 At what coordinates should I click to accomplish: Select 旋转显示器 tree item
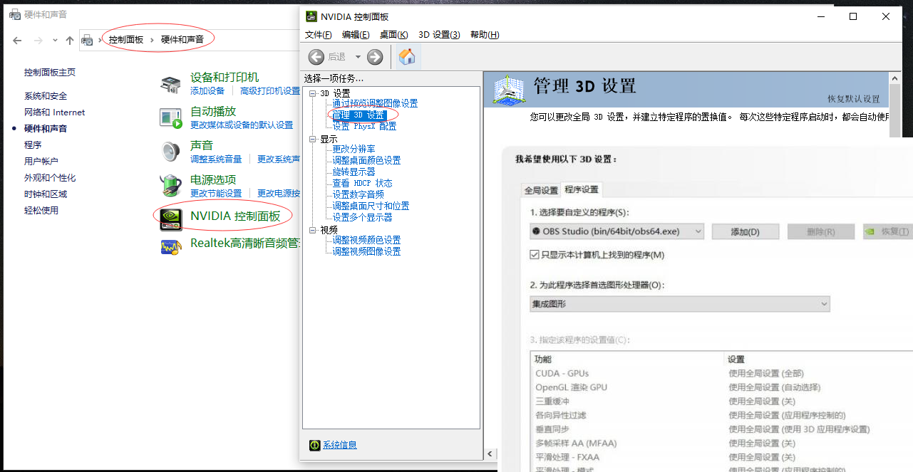354,172
